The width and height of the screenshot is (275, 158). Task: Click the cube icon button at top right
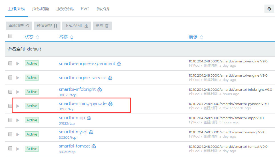(269, 9)
